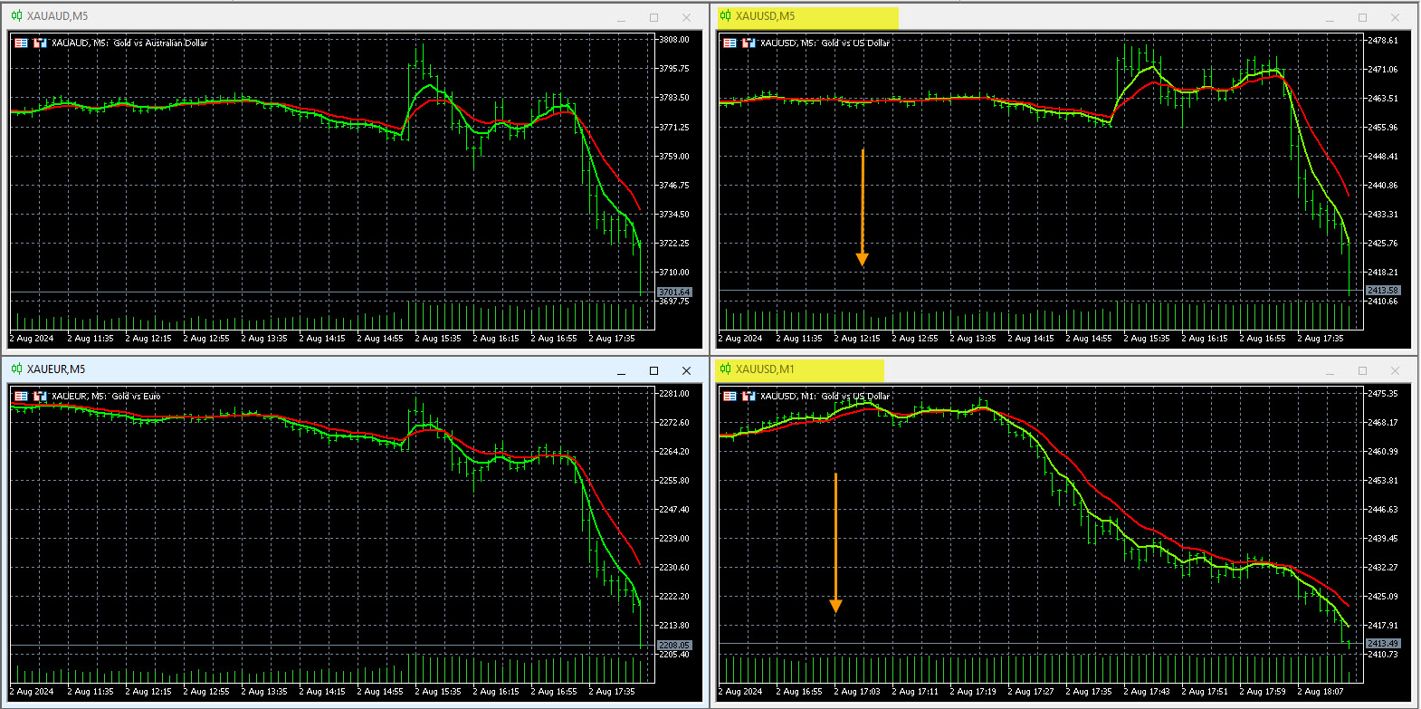The height and width of the screenshot is (709, 1421).
Task: Click the candlestick icon in XAUUSD,M5 title bar
Action: click(725, 15)
